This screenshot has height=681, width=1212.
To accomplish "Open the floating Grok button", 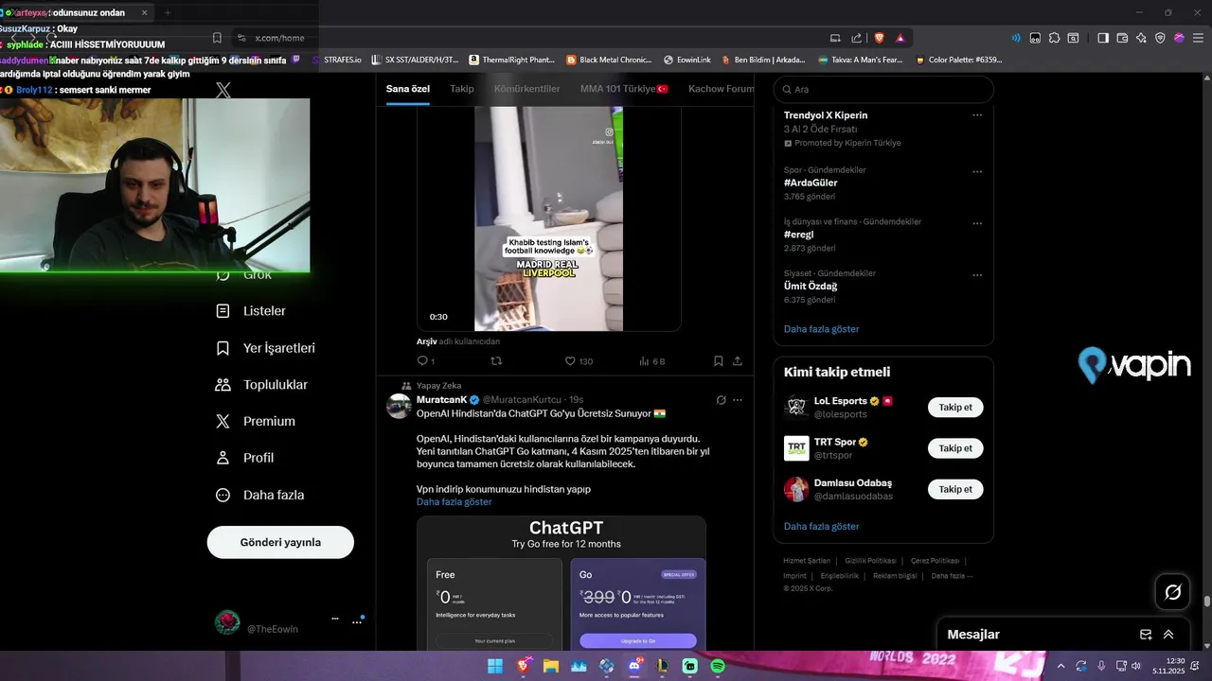I will tap(1172, 592).
